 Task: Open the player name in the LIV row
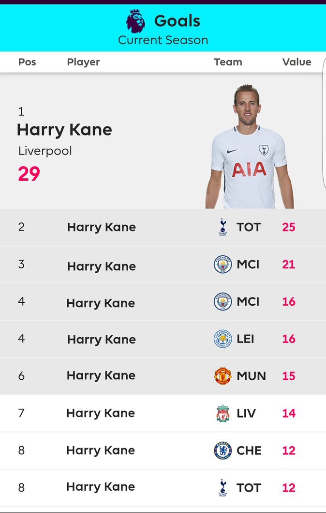(101, 413)
